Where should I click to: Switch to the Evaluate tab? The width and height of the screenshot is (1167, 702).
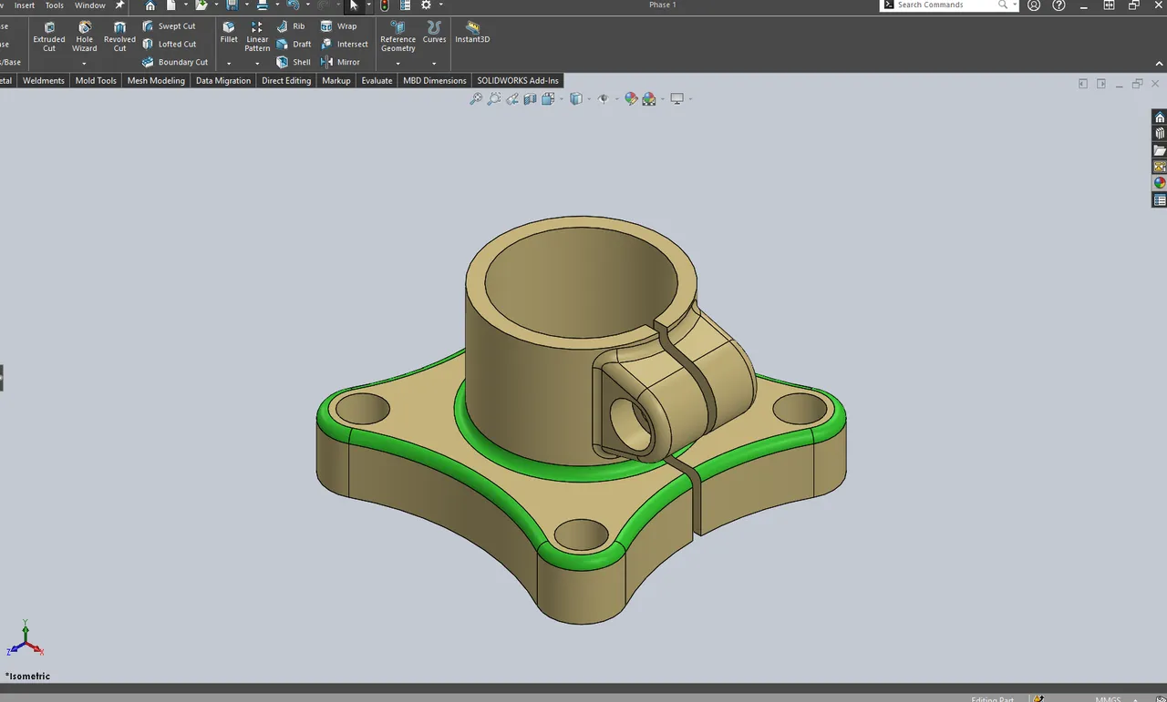pos(377,80)
